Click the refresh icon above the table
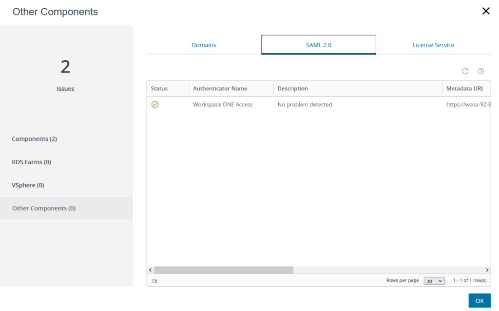 coord(465,71)
